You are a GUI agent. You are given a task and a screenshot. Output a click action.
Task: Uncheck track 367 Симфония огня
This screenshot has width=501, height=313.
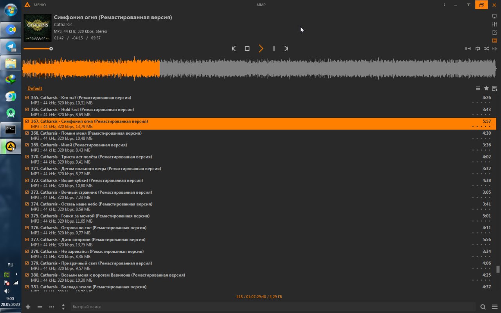click(x=27, y=121)
